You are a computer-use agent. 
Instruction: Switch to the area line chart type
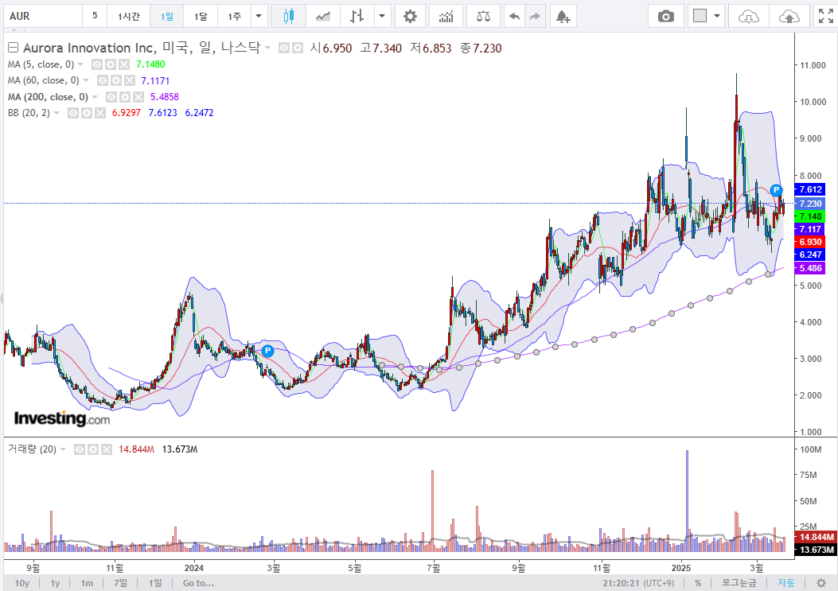323,17
